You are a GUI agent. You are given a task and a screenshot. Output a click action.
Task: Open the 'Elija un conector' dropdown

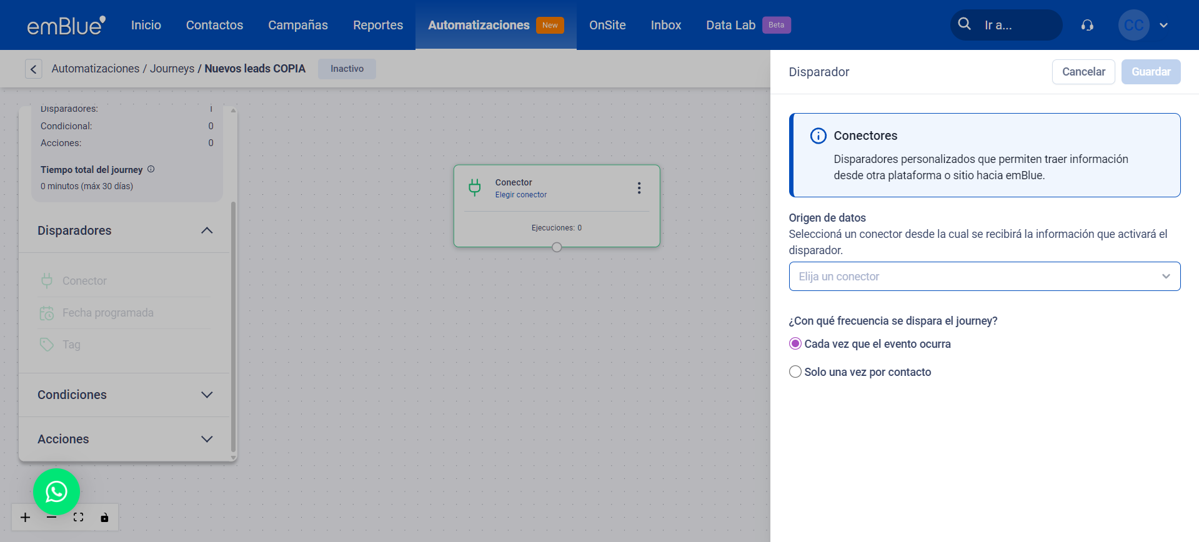click(x=984, y=277)
